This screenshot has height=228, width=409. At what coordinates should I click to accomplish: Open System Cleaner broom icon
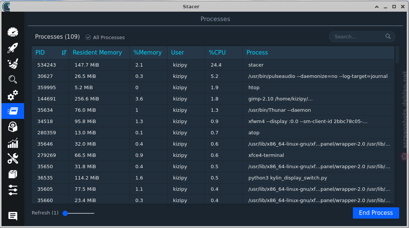pos(13,64)
